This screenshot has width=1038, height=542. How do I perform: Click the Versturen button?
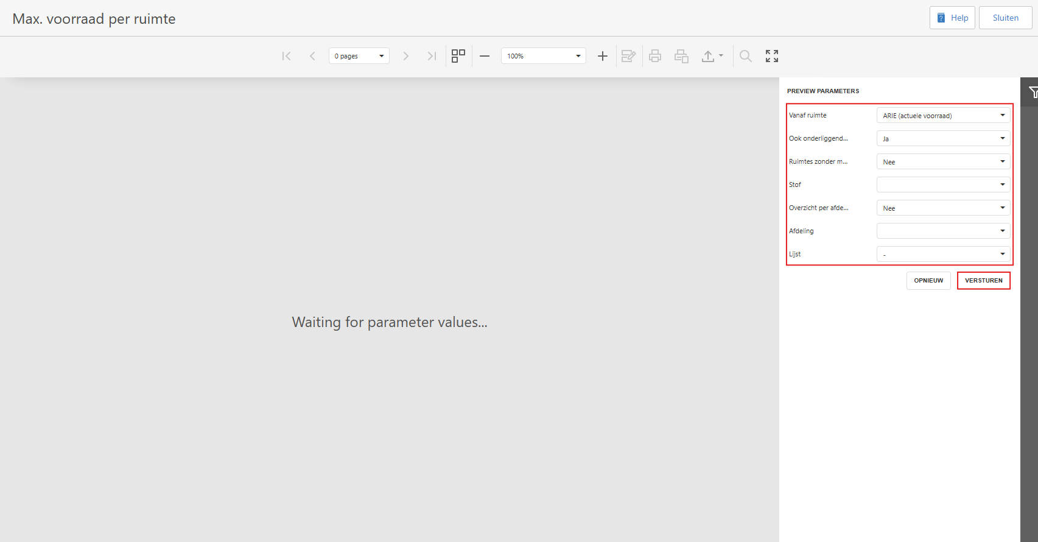click(983, 281)
